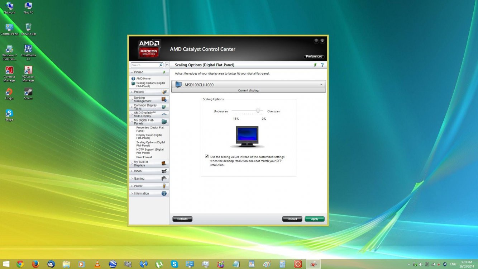This screenshot has width=478, height=269.
Task: Click the monitor preview image
Action: [x=247, y=137]
